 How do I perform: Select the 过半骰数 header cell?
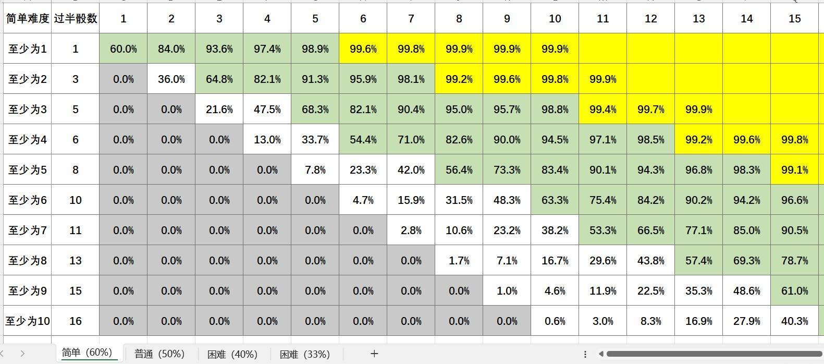[x=76, y=19]
